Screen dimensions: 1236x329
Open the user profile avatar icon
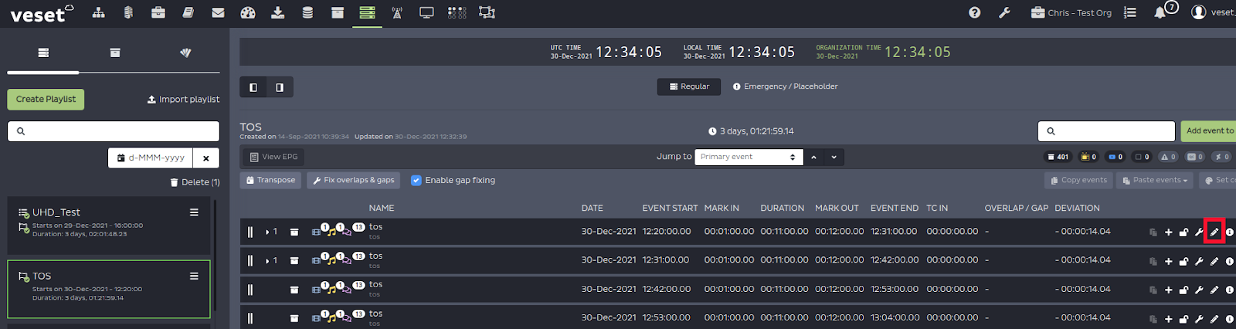click(1198, 12)
